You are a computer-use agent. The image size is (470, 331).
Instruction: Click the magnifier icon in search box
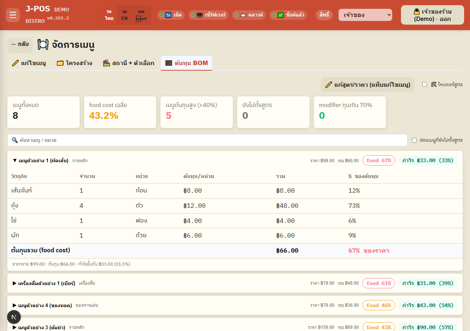[x=15, y=140]
